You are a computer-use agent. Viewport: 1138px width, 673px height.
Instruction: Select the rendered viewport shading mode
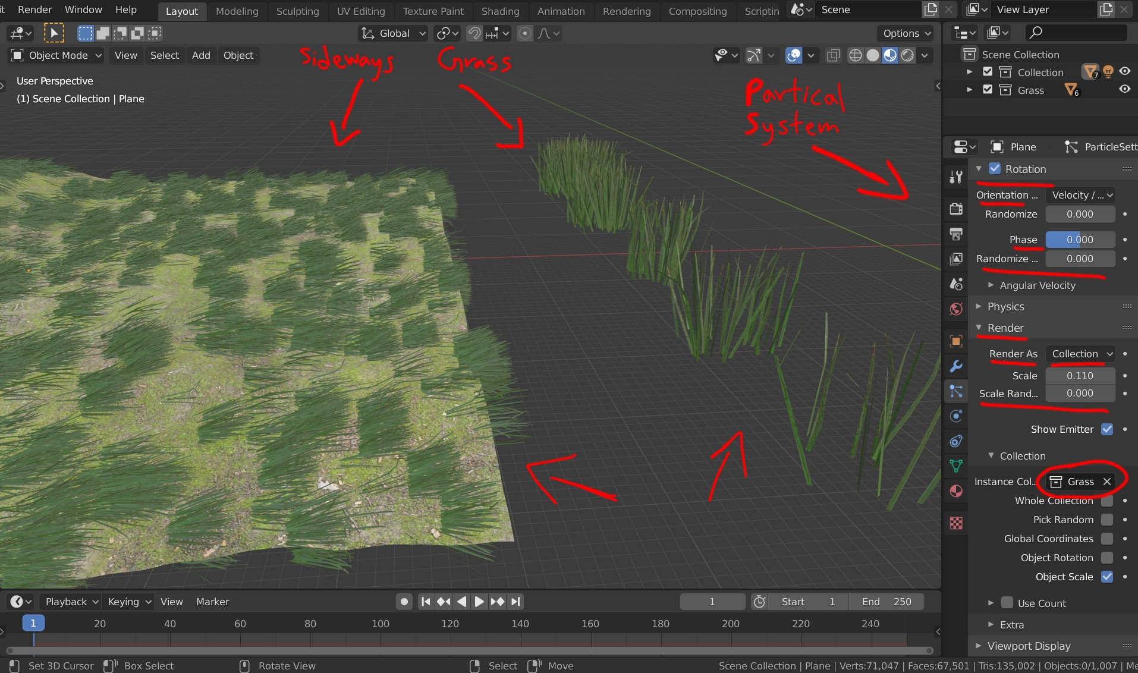point(907,55)
